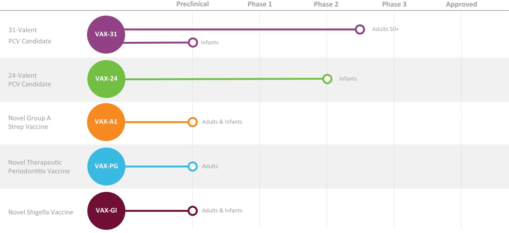Select VAX-24 Infants Phase 2 marker
This screenshot has width=509, height=233.
coord(327,79)
